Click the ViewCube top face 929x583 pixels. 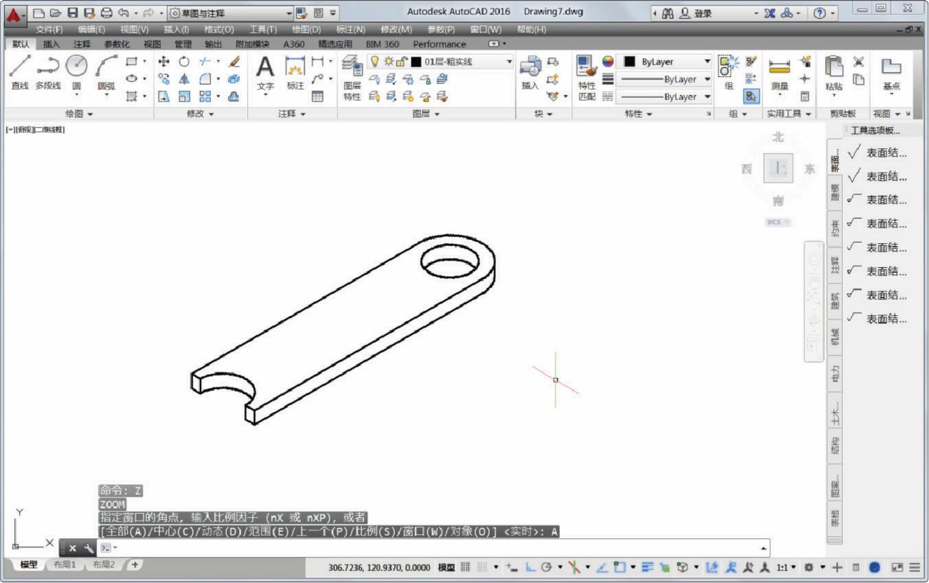(x=778, y=168)
